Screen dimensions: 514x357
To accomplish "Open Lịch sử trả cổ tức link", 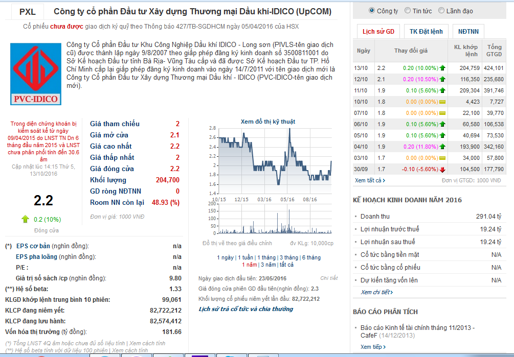I will (246, 309).
